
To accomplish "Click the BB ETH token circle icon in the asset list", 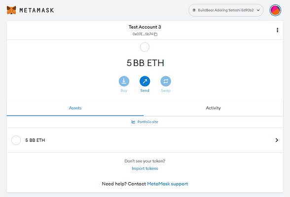I will pyautogui.click(x=16, y=140).
